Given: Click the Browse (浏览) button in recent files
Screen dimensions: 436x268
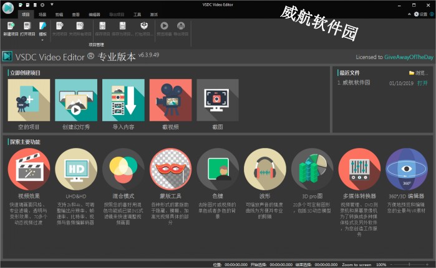Looking at the screenshot, I should [x=420, y=73].
